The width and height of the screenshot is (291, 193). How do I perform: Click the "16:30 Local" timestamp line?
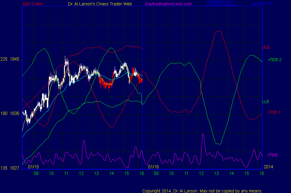tap(222, 5)
